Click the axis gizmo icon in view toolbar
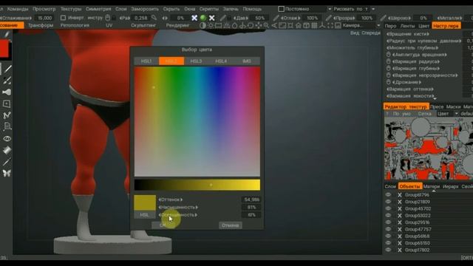 [x=322, y=26]
